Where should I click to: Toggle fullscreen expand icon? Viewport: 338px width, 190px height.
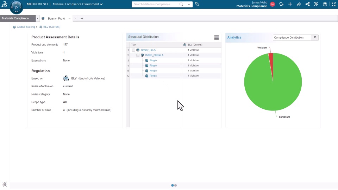click(334, 4)
